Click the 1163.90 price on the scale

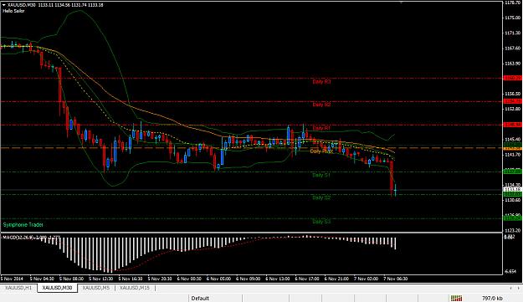(x=512, y=64)
